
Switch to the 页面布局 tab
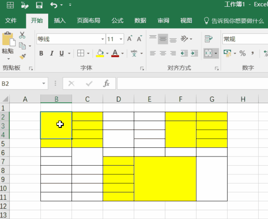(89, 21)
